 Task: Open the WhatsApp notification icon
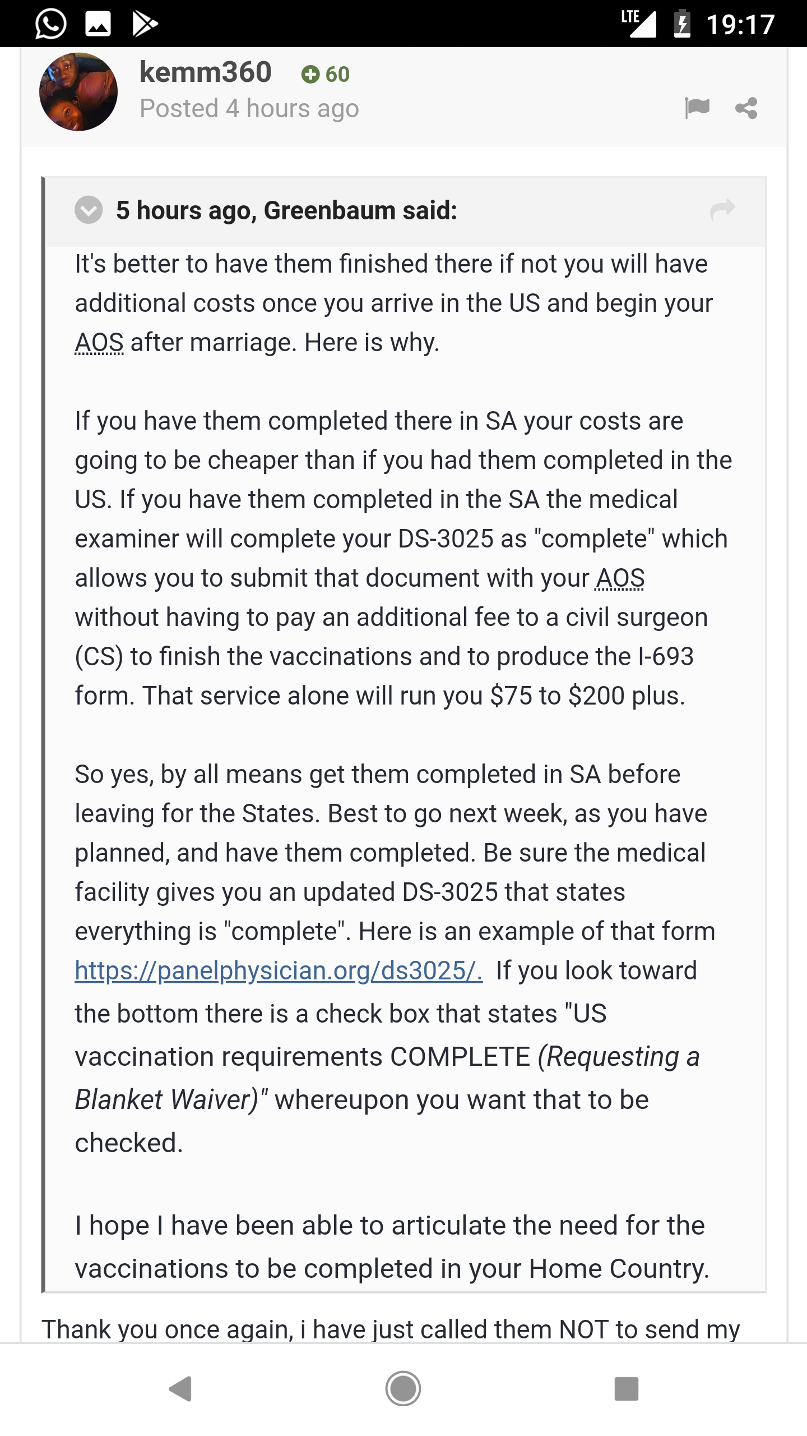click(x=50, y=24)
